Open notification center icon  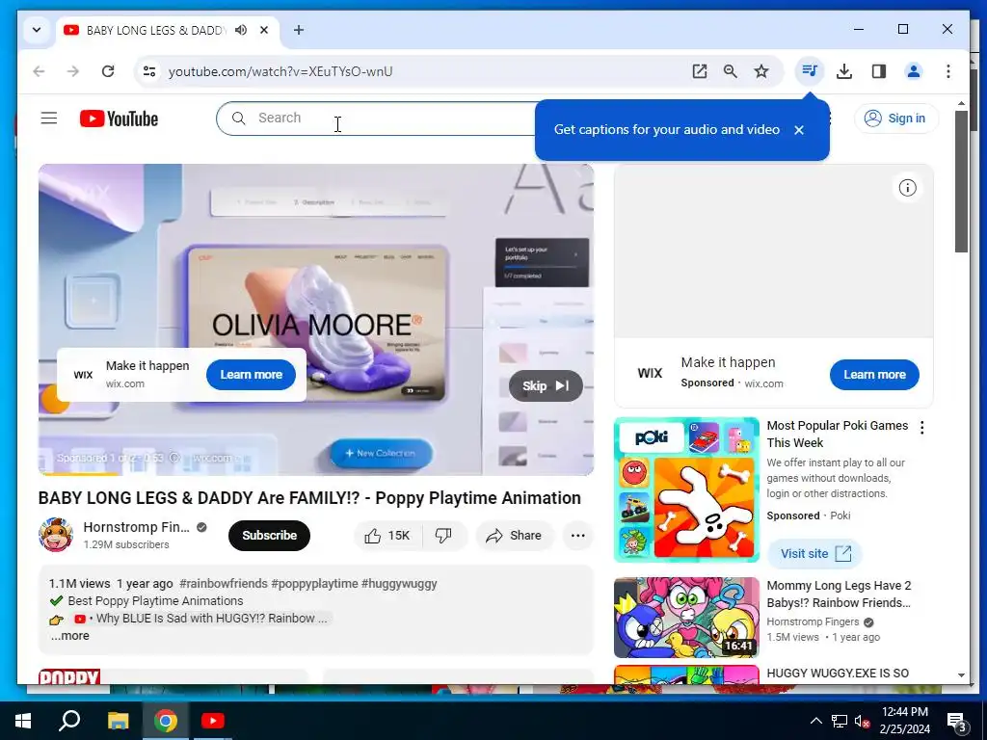[x=957, y=722]
